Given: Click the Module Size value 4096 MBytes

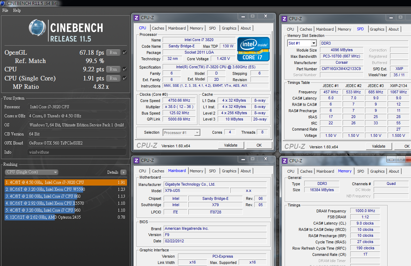Looking at the screenshot, I should [x=342, y=50].
